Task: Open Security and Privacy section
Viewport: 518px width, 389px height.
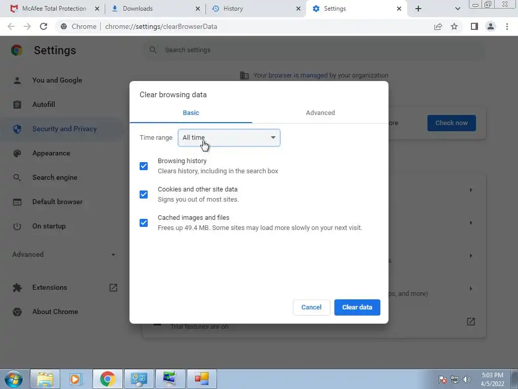Action: click(64, 129)
